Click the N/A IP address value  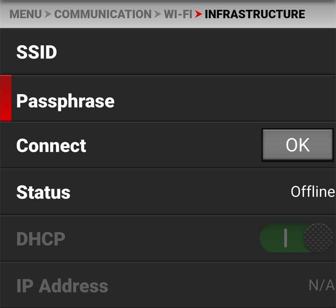(322, 285)
